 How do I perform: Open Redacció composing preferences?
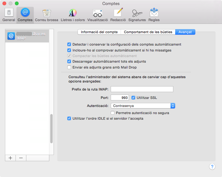click(118, 15)
